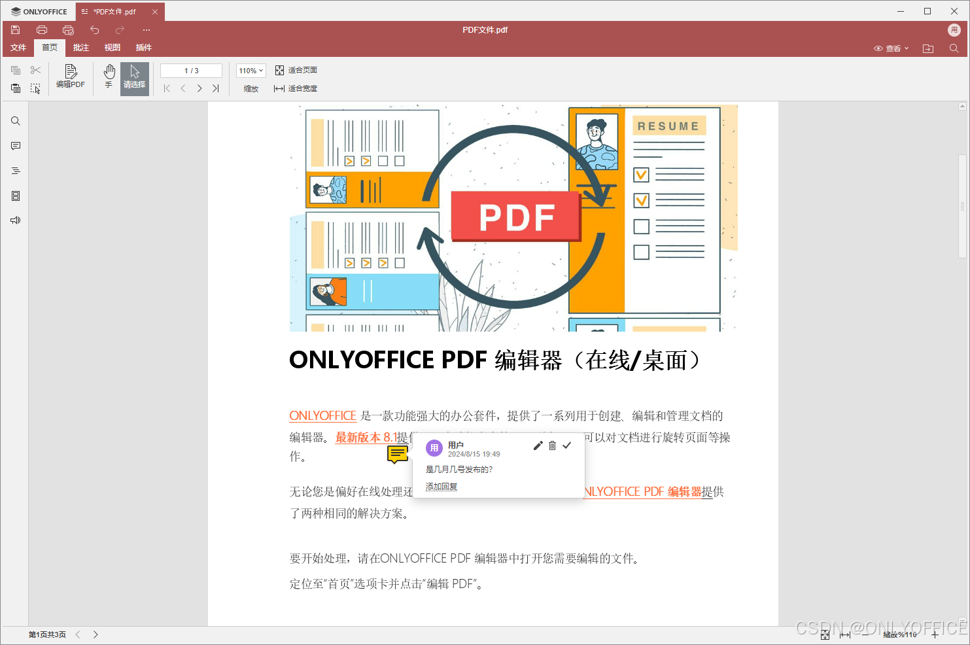
Task: Close the PDF文件.pdf tab
Action: [x=155, y=12]
